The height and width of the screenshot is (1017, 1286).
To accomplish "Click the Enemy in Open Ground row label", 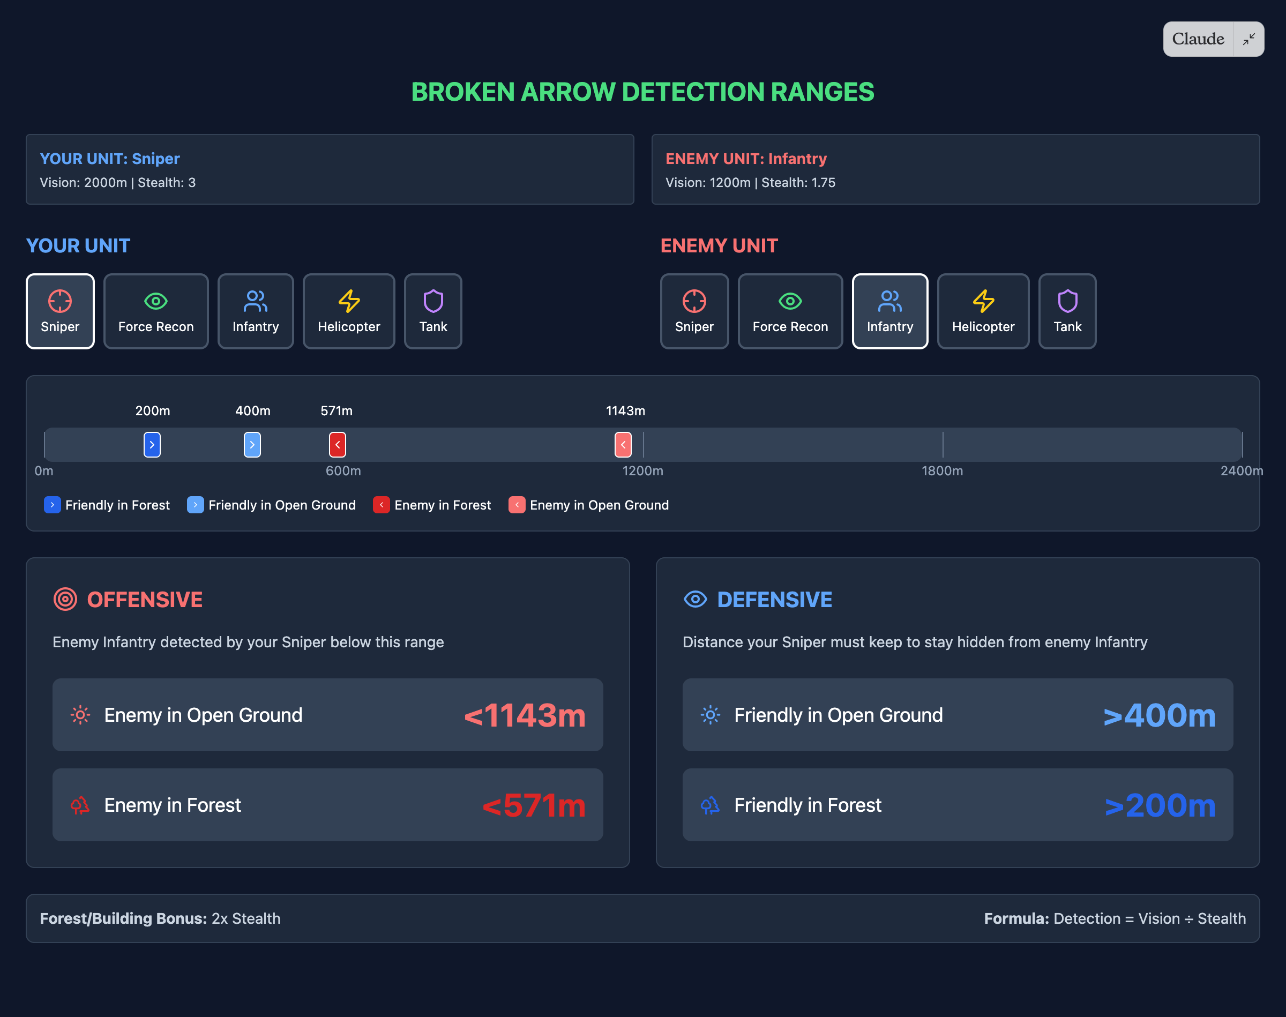I will click(x=204, y=714).
